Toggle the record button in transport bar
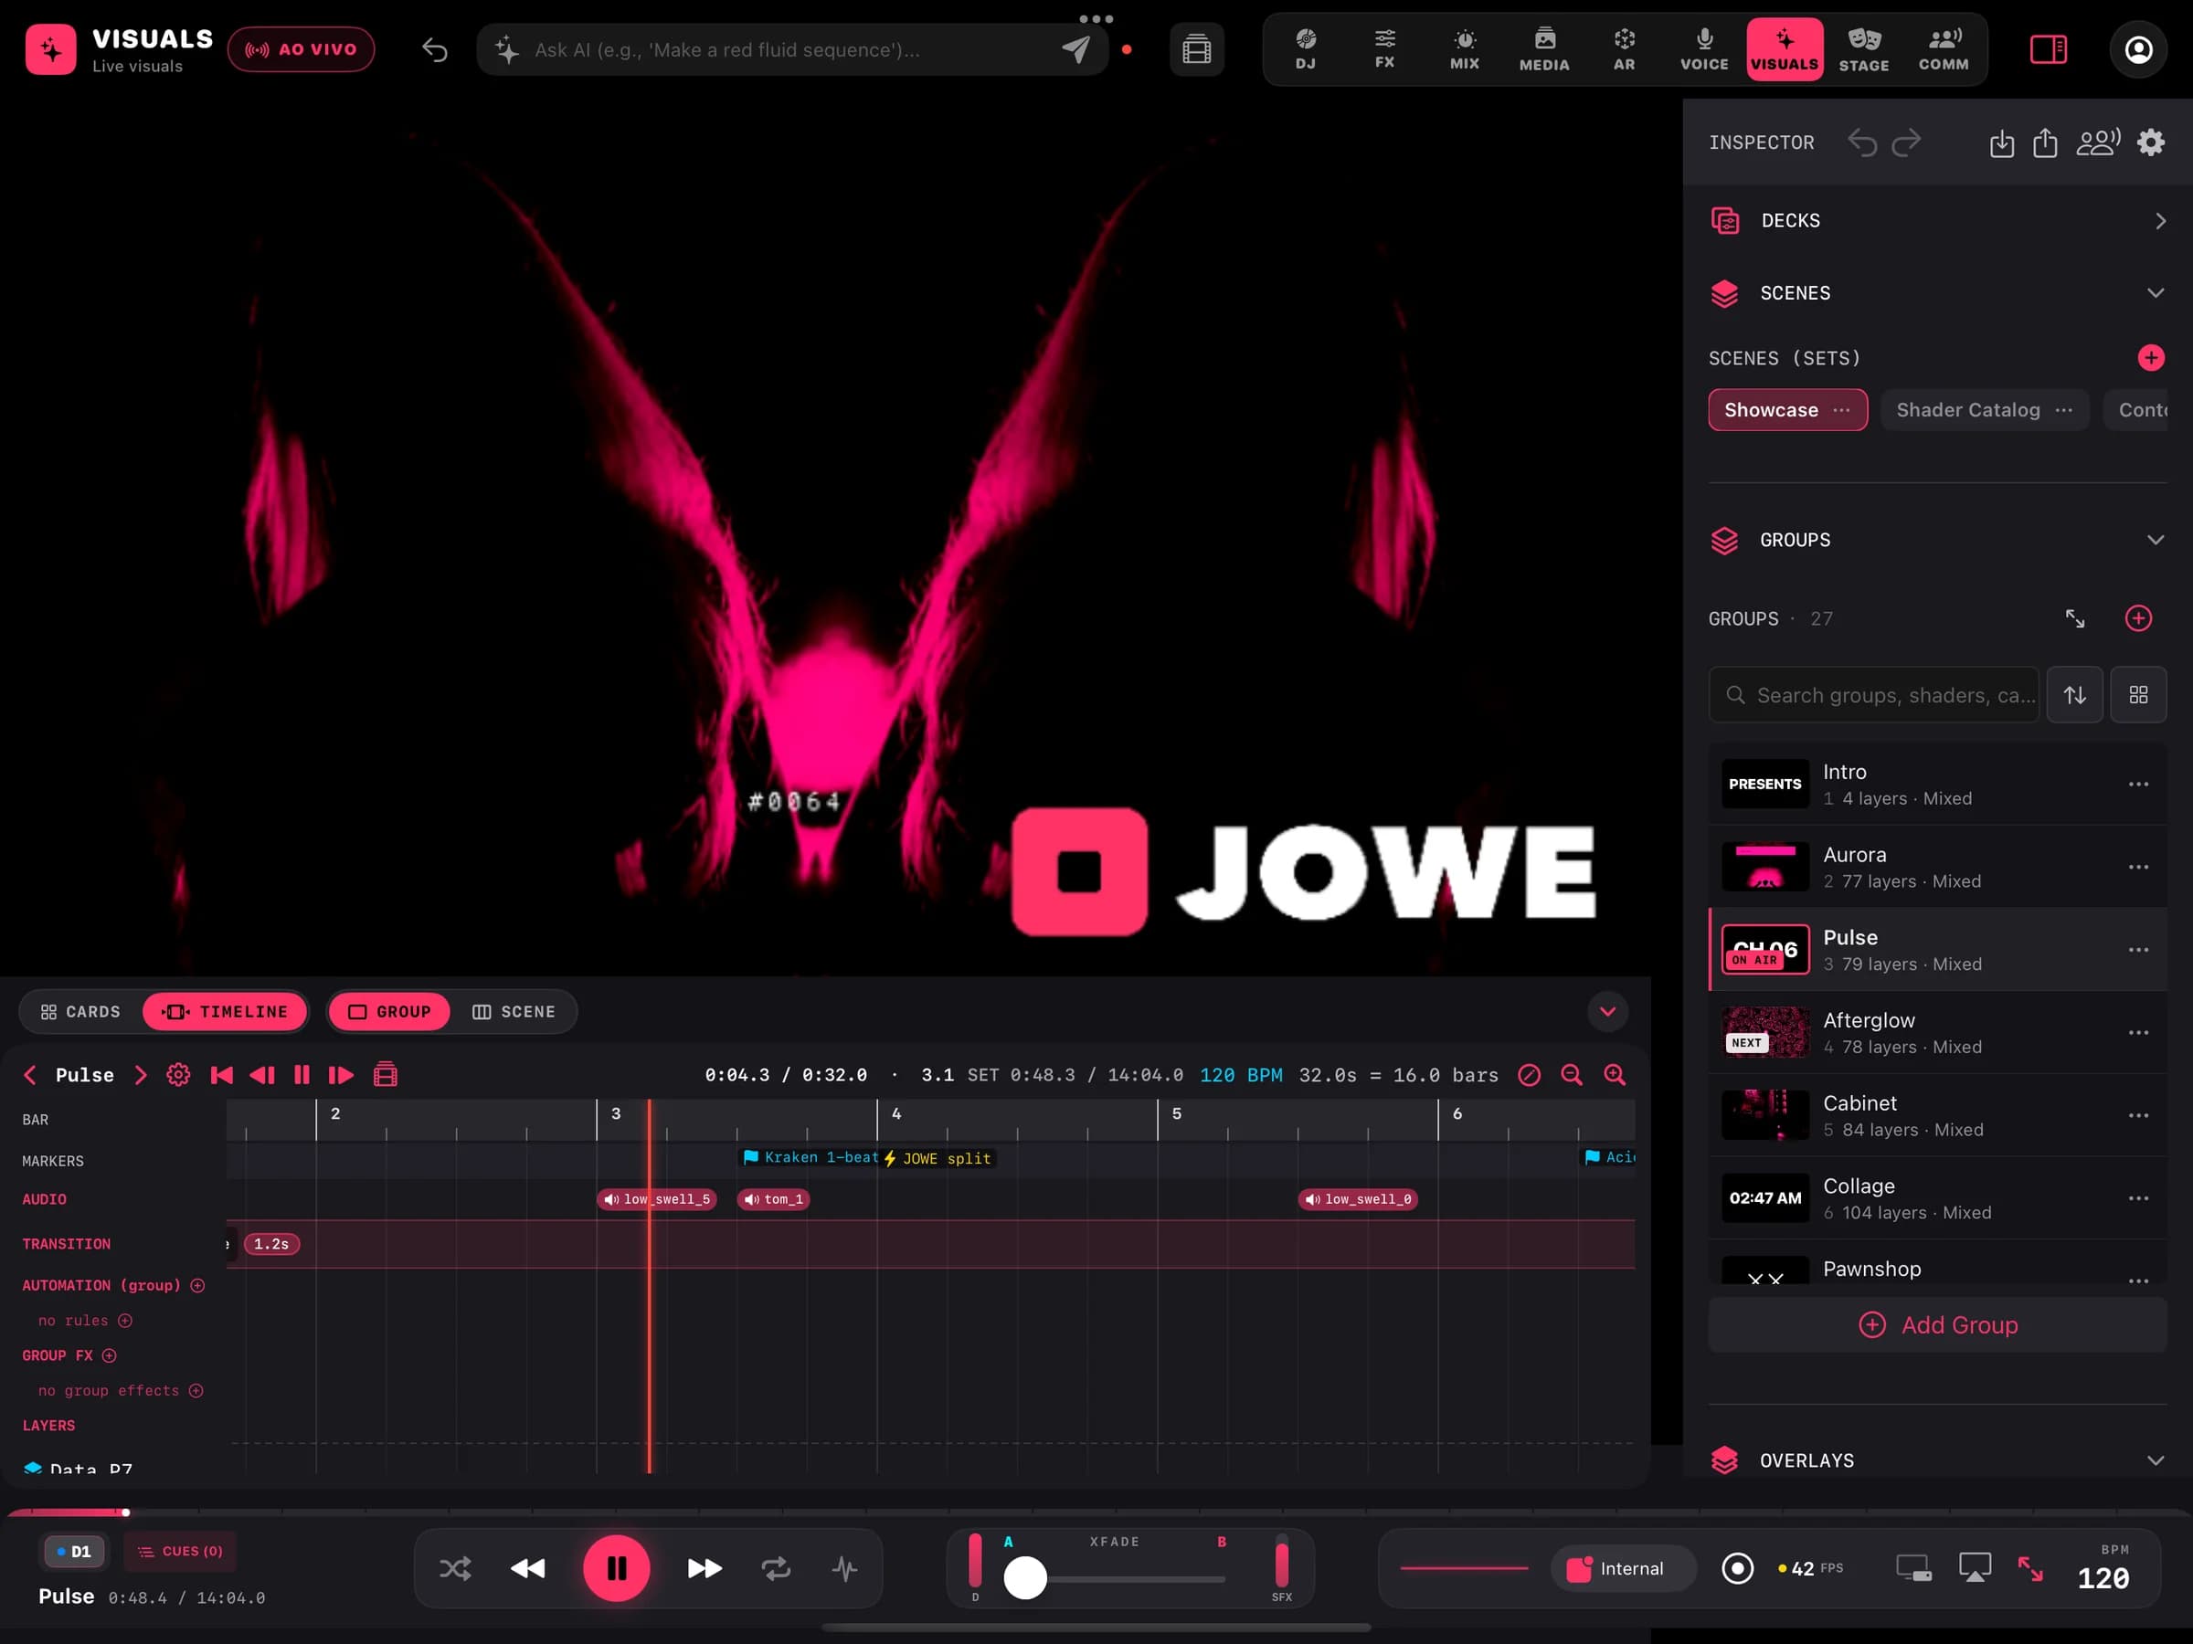Viewport: 2193px width, 1644px height. tap(1737, 1567)
